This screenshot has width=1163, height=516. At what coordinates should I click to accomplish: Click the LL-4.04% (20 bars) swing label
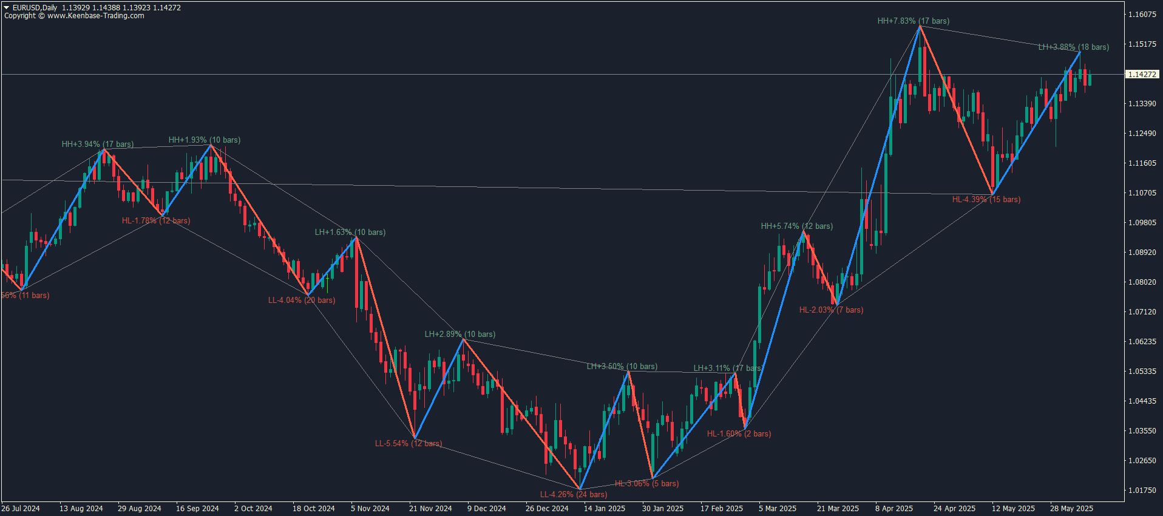tap(302, 300)
